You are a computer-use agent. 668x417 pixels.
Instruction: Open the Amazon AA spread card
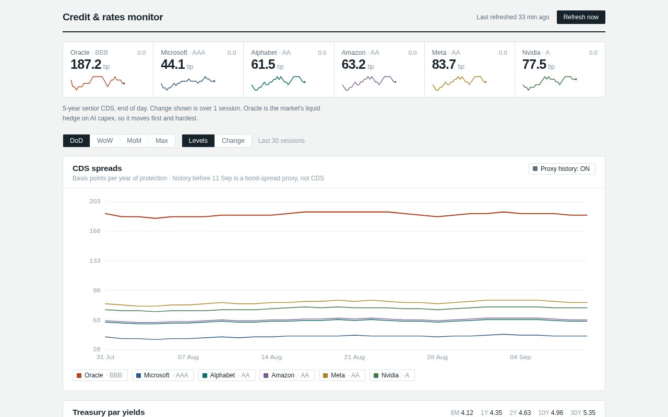379,69
